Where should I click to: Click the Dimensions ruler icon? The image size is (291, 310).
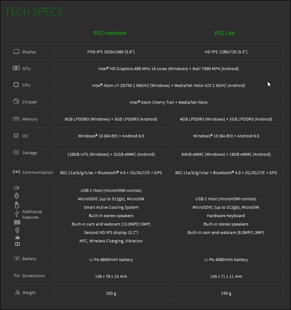(17, 276)
